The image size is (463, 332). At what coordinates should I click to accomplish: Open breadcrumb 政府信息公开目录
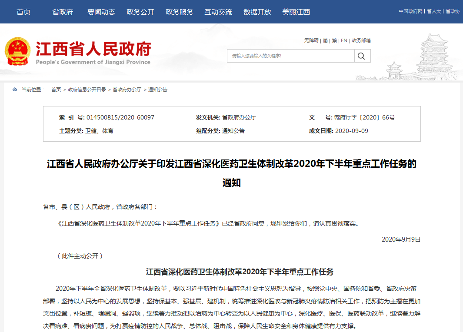(x=87, y=90)
